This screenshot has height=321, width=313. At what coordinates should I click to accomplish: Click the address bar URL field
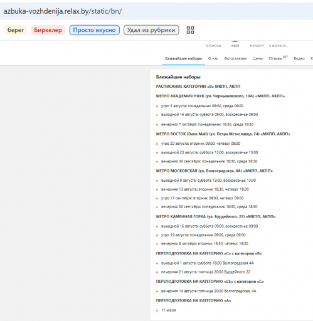pos(156,11)
